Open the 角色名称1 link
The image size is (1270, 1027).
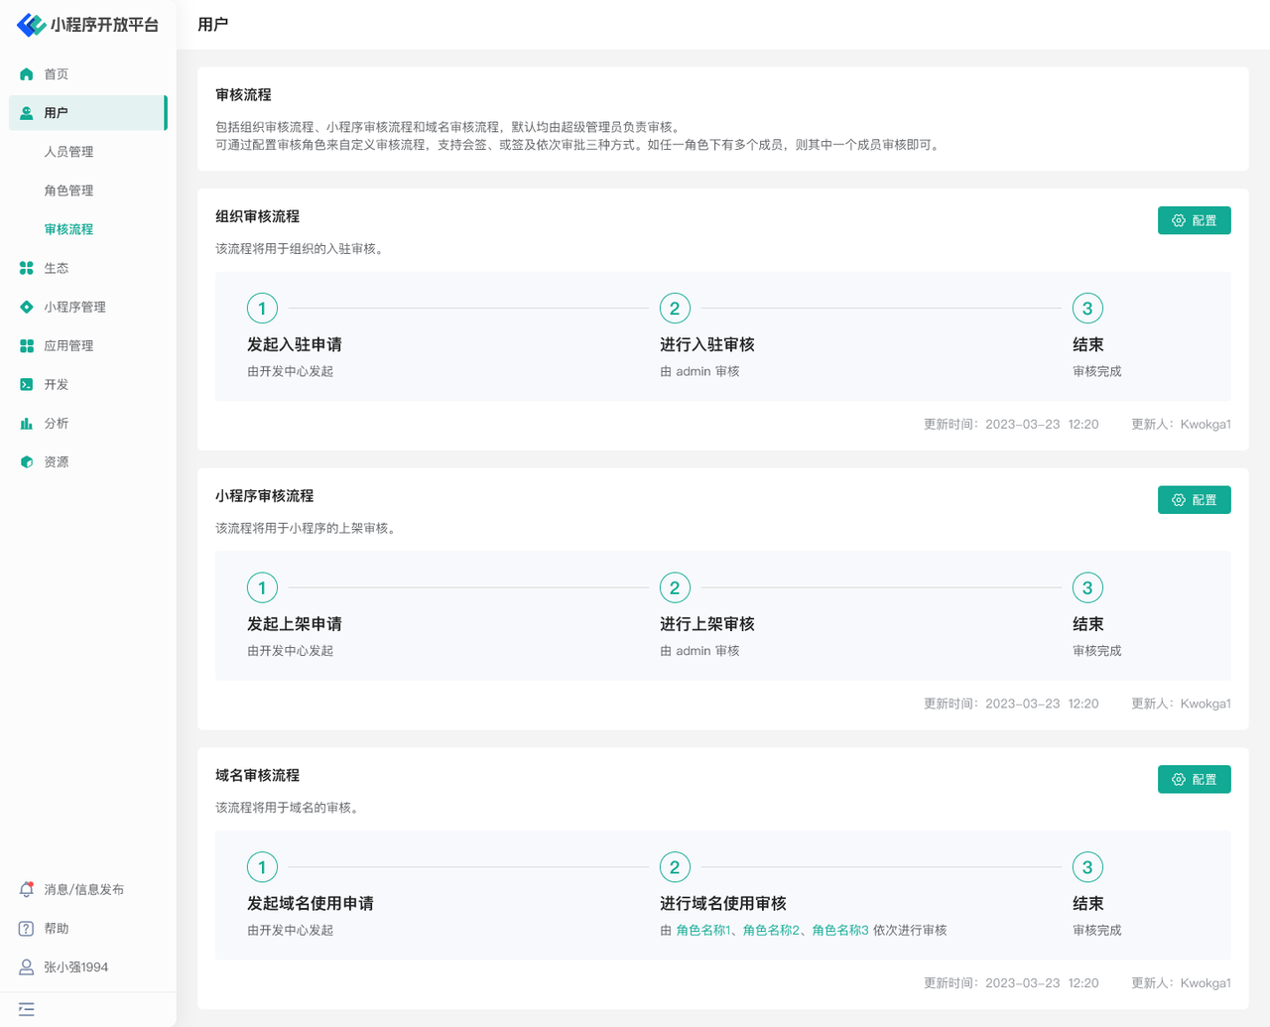[702, 931]
